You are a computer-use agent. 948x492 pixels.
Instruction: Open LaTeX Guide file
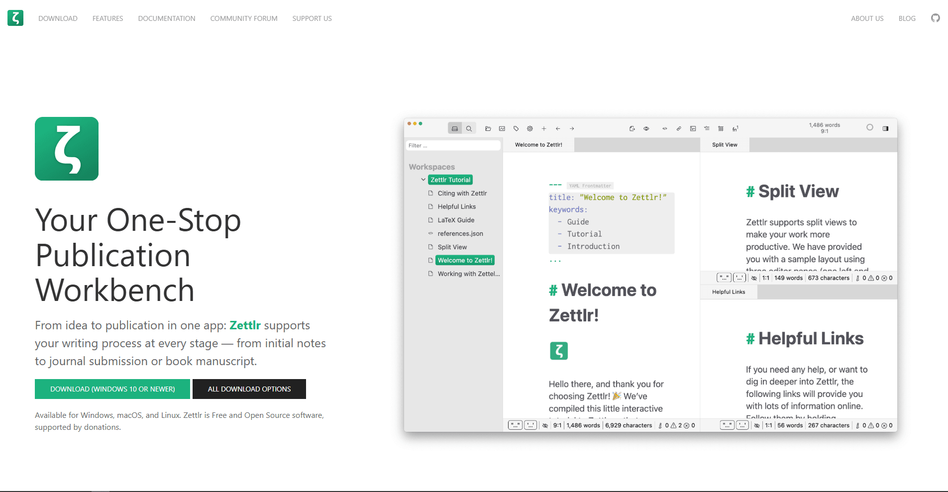click(456, 220)
